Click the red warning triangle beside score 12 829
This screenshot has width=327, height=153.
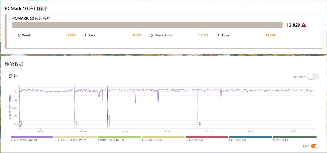[304, 25]
